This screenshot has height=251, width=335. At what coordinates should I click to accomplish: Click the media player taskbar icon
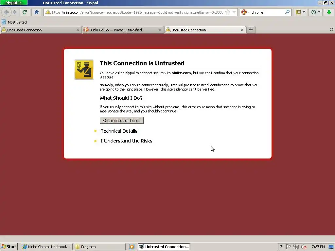click(132, 247)
